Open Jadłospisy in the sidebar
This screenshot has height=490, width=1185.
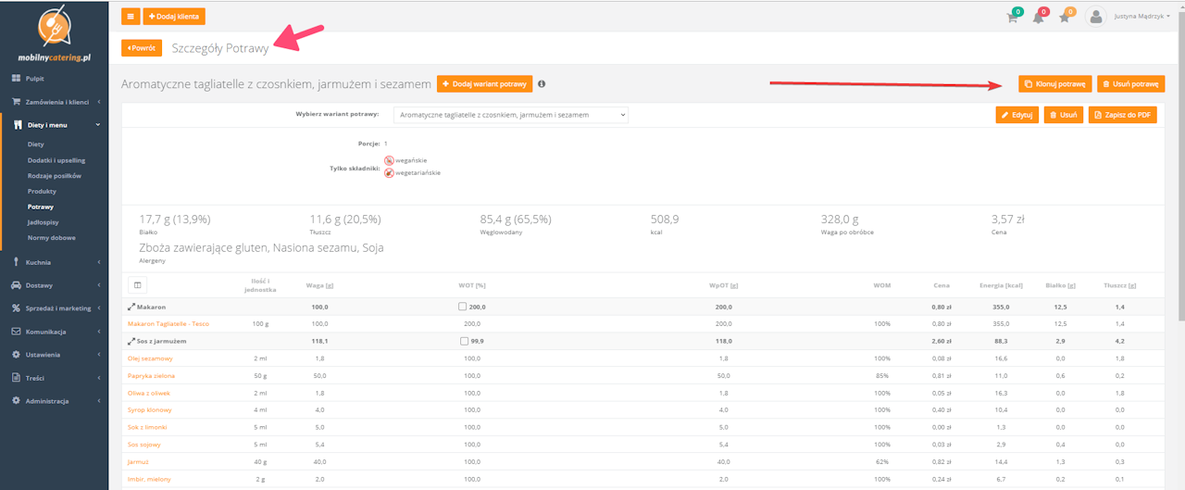pyautogui.click(x=43, y=222)
